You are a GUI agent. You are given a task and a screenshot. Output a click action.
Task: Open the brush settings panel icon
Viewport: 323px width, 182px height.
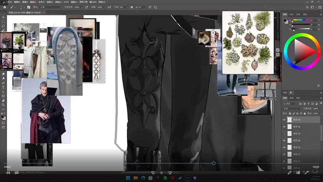29,7
